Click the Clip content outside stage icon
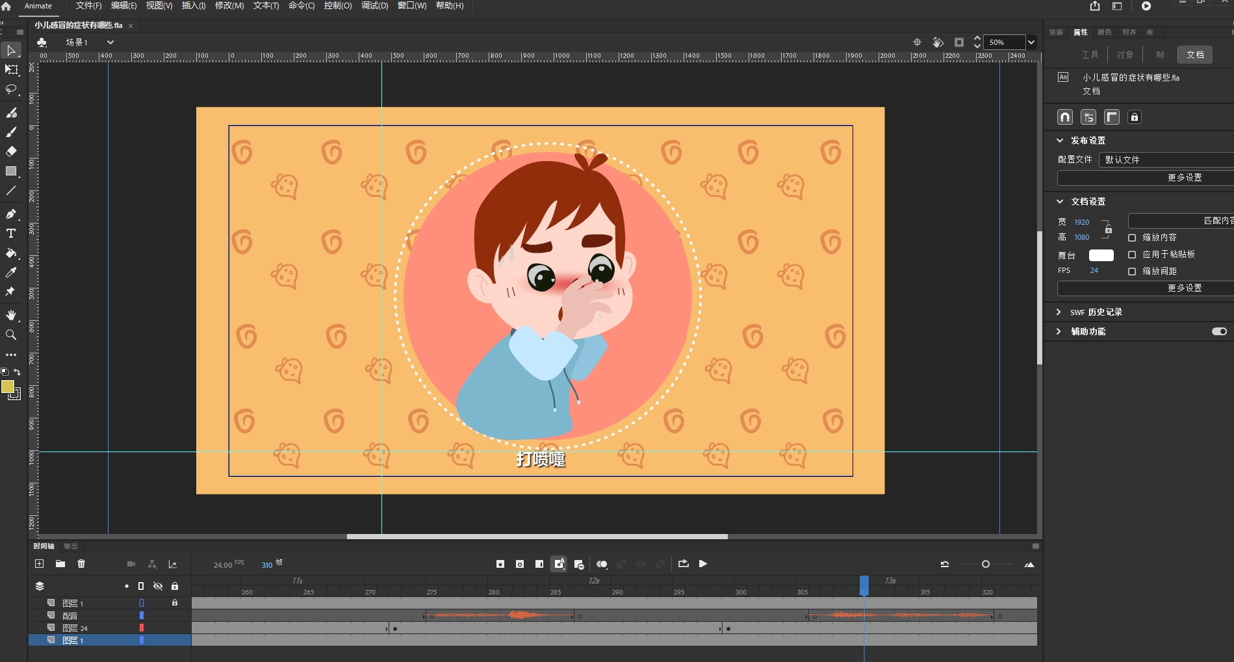Image resolution: width=1234 pixels, height=662 pixels. coord(959,42)
